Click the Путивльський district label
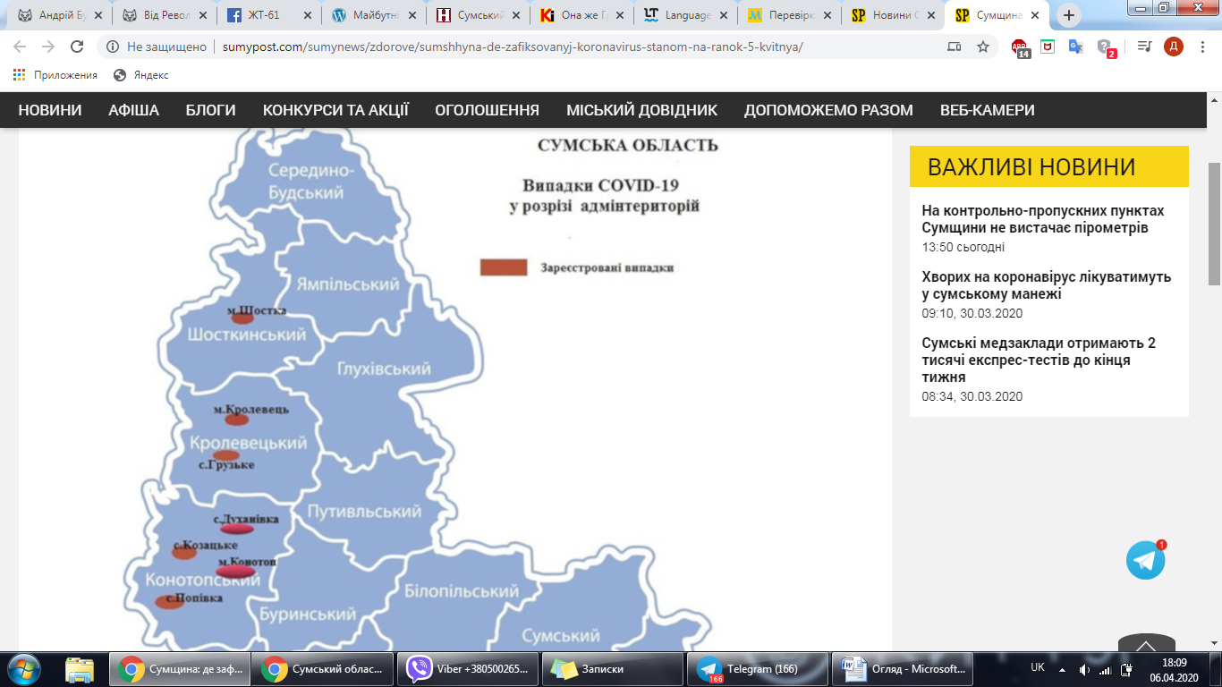 pyautogui.click(x=364, y=512)
